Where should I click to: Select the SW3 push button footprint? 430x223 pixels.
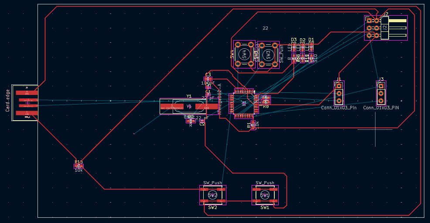pyautogui.click(x=268, y=54)
